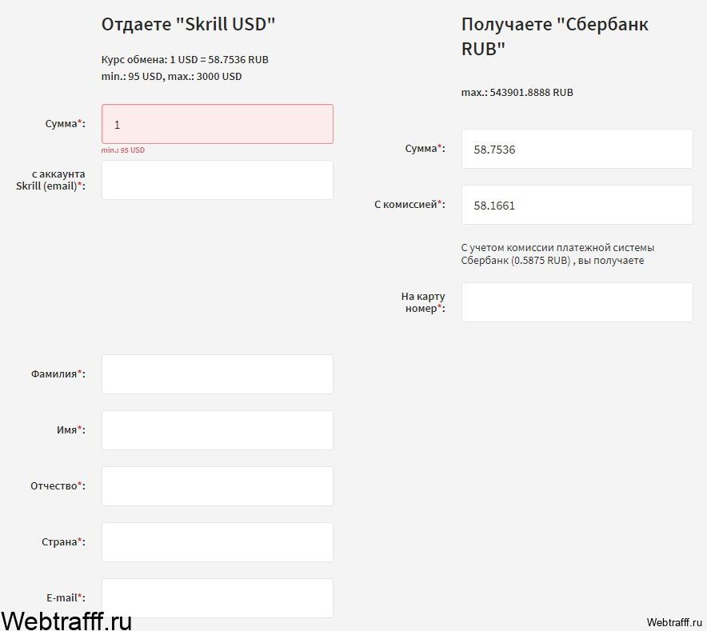Click the 'Страна' label
The width and height of the screenshot is (707, 631).
(63, 541)
